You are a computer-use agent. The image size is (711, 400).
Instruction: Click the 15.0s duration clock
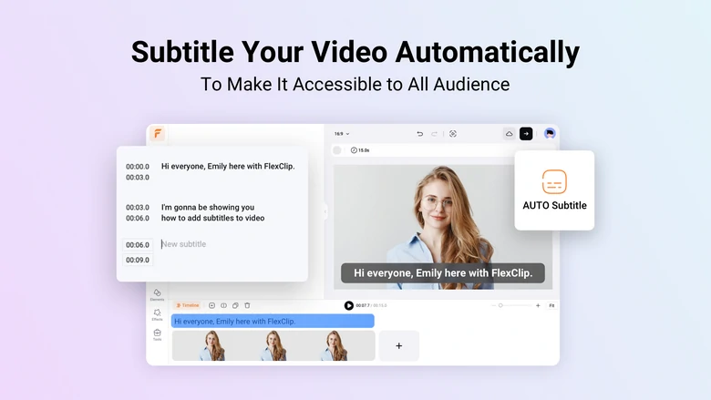[360, 150]
